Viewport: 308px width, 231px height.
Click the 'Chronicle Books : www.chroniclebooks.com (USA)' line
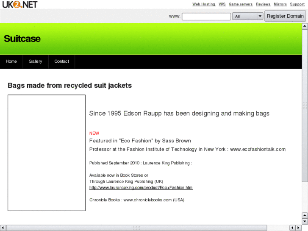137,200
